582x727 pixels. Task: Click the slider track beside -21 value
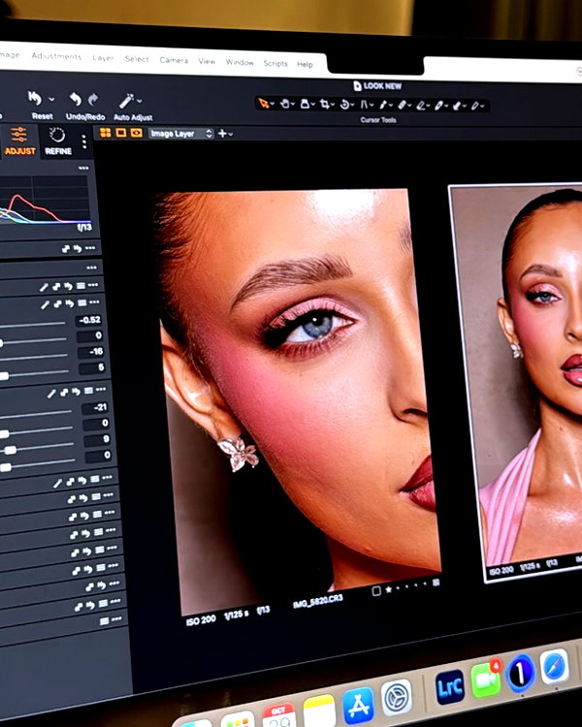pyautogui.click(x=36, y=413)
